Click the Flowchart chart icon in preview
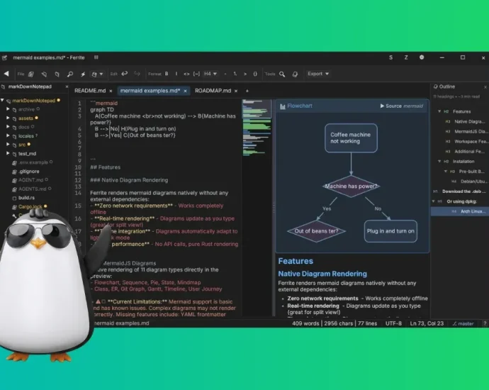This screenshot has height=390, width=489. click(283, 106)
